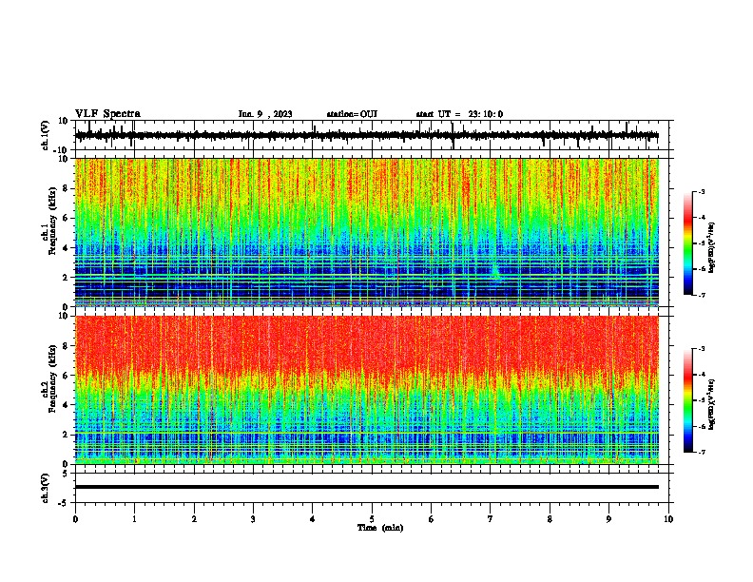This screenshot has width=753, height=582.
Task: Click the "7" tick label on the Time axis
Action: click(x=491, y=519)
